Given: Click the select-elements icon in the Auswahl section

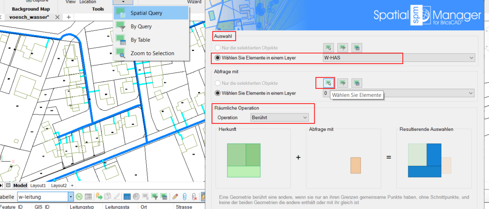Looking at the screenshot, I should (328, 48).
